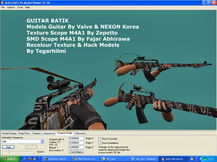Open the Windows Start menu
Viewport: 217px width, 162px height.
pos(10,159)
